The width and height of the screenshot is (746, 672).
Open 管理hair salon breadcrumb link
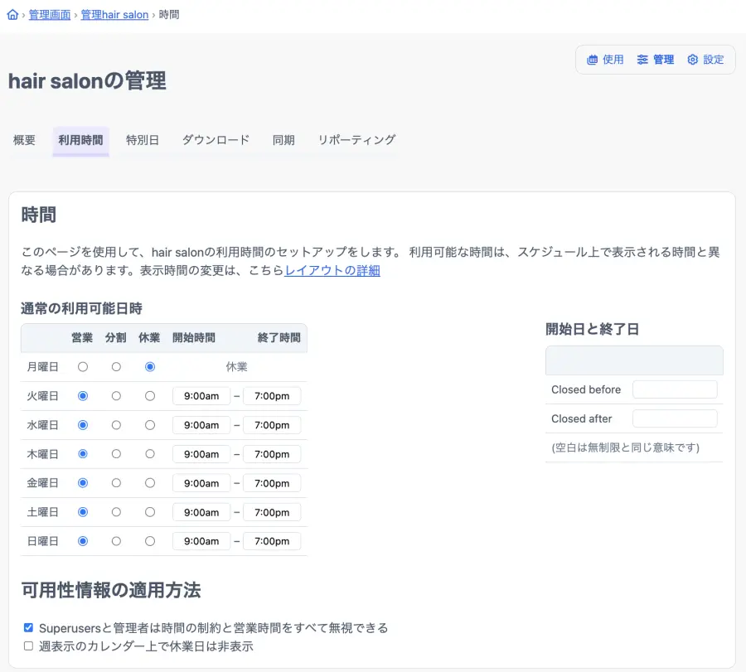pyautogui.click(x=114, y=15)
